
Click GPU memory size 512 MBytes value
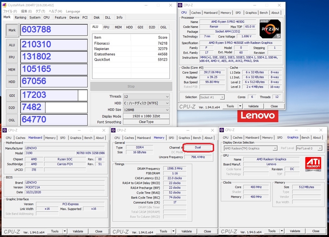306,187
